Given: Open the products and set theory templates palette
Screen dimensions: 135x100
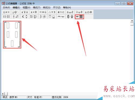Looking at the screenshot, I should coord(70,17).
